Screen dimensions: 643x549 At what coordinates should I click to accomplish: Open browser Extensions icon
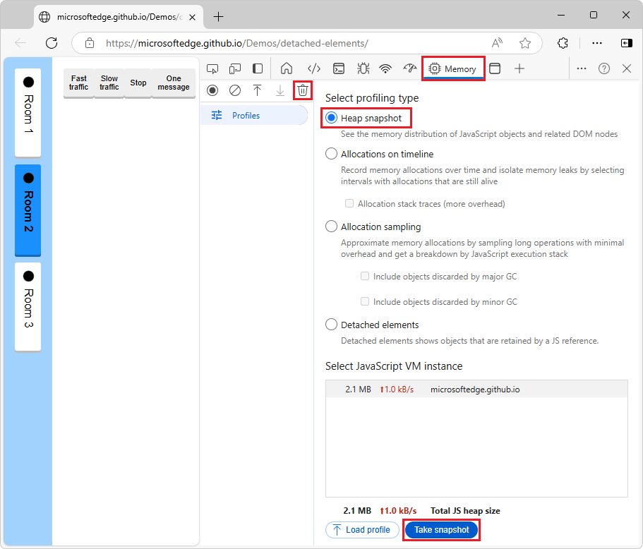563,43
